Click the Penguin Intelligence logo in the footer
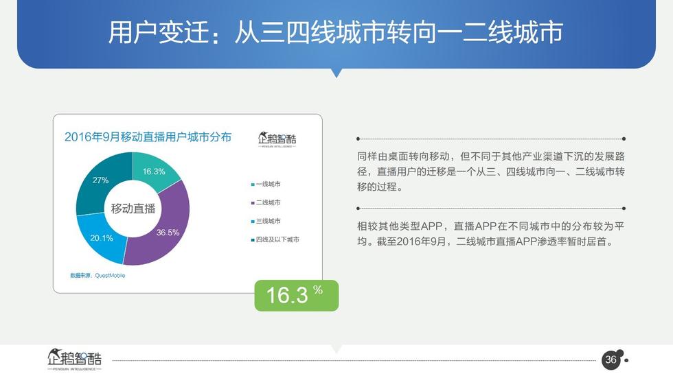The image size is (673, 378). tap(74, 359)
